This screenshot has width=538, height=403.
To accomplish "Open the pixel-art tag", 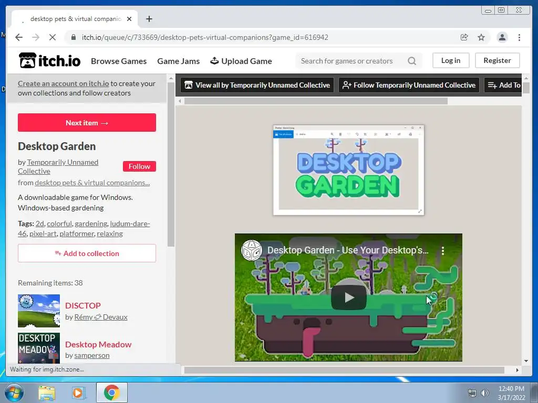I will click(x=43, y=234).
